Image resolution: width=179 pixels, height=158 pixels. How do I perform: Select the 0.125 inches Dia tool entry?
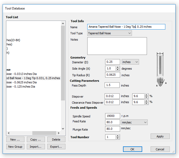click(x=21, y=87)
